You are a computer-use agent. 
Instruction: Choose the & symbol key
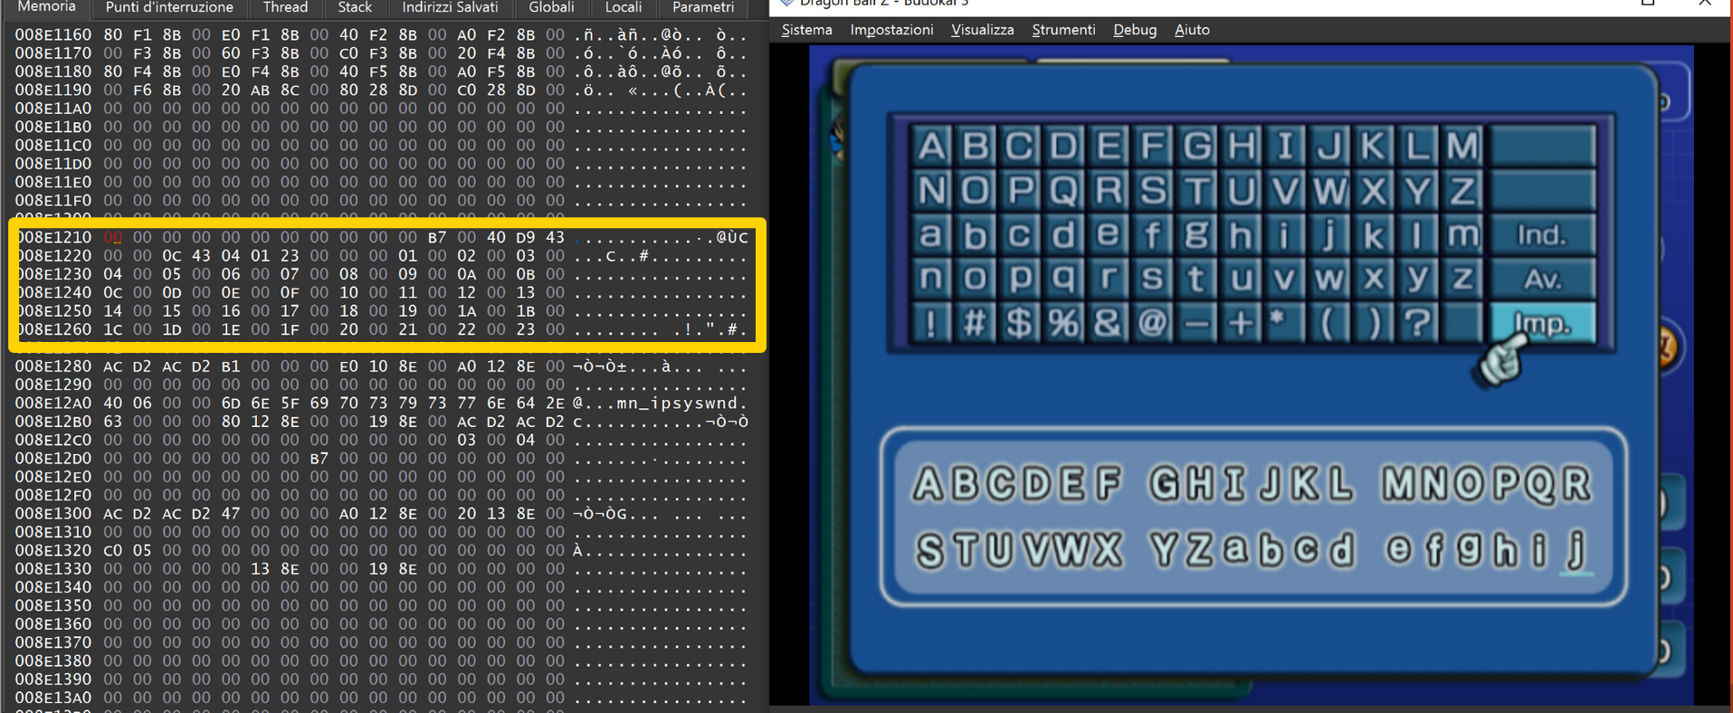tap(1108, 322)
